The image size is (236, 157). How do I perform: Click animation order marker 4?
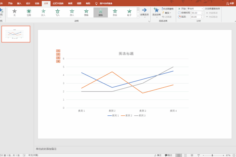[x=58, y=61]
